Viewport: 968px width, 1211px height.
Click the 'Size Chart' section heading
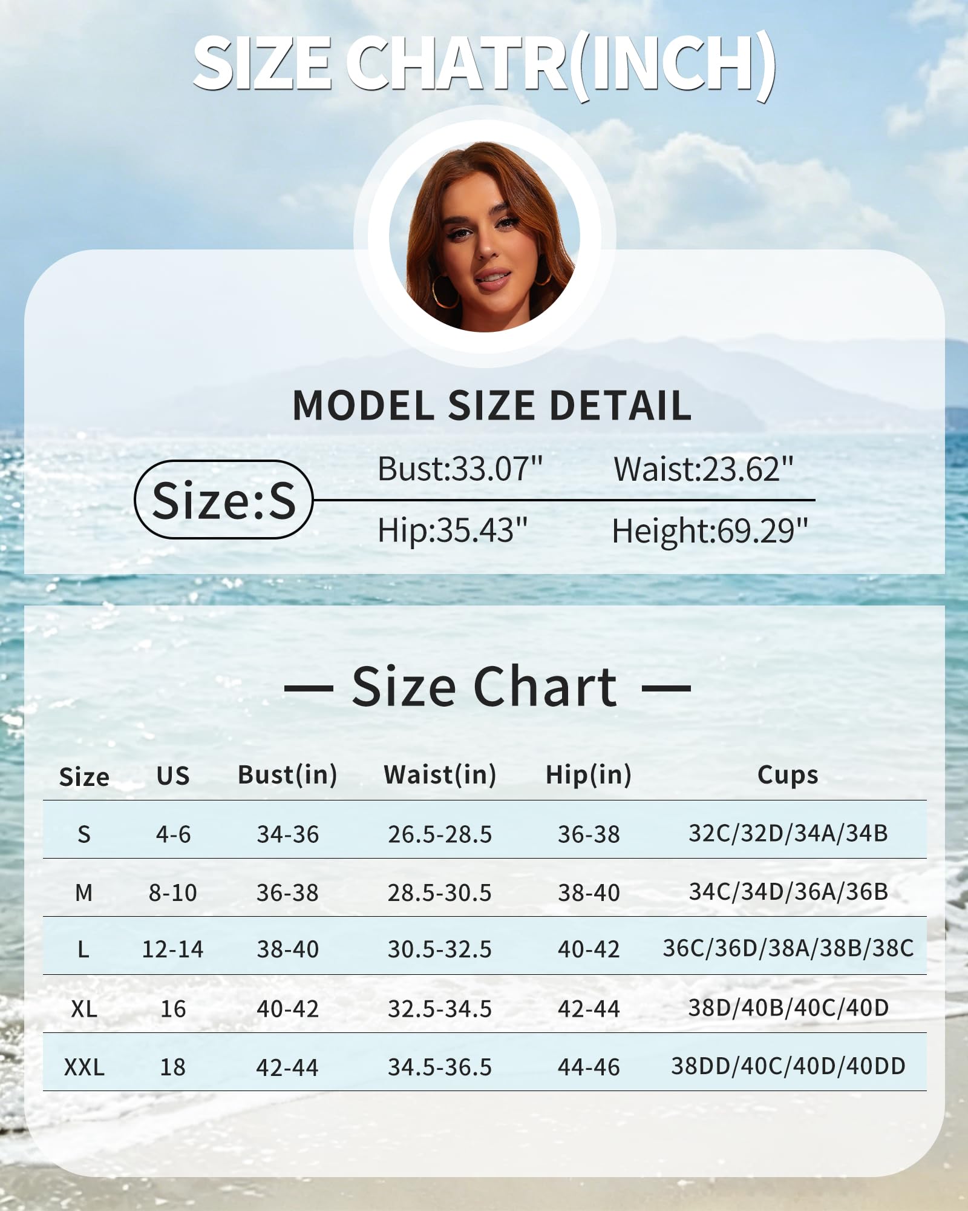pos(484,687)
